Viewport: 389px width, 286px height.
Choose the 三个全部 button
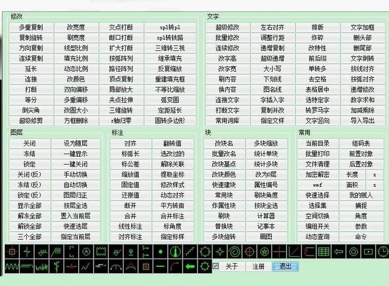(x=30, y=237)
